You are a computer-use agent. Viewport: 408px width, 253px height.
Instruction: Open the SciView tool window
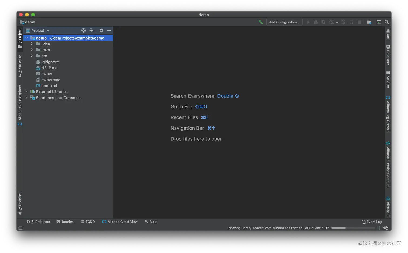tap(388, 79)
